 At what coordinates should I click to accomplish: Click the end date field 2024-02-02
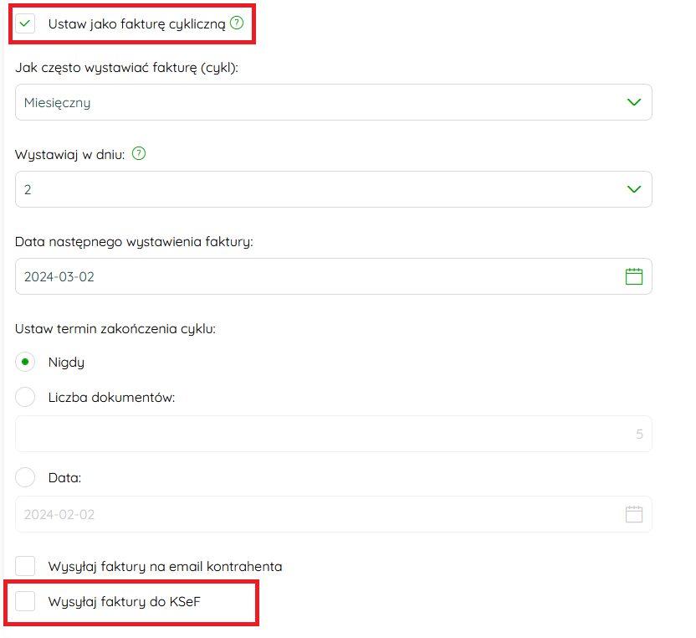coord(333,514)
